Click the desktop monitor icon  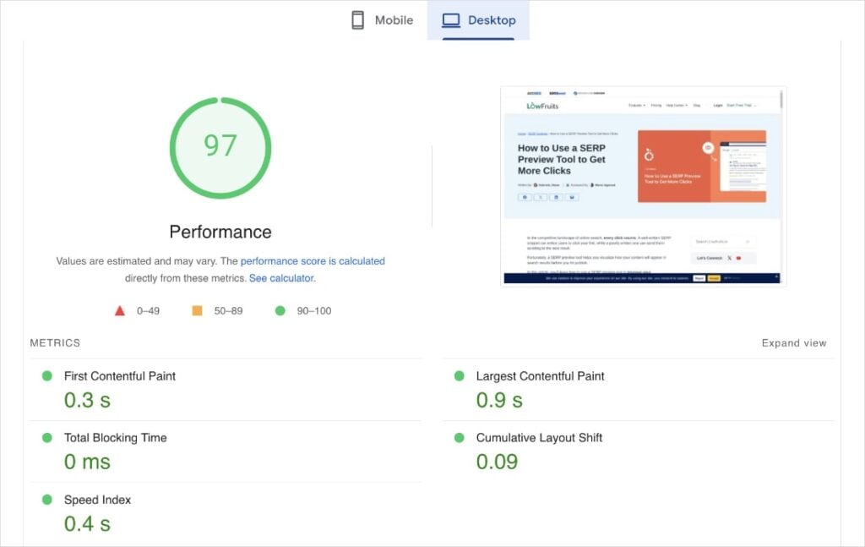coord(451,19)
